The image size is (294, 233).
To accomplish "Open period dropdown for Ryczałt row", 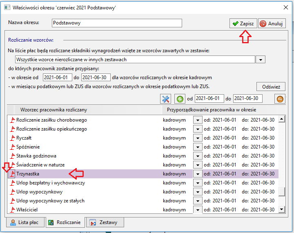I will tap(198, 138).
